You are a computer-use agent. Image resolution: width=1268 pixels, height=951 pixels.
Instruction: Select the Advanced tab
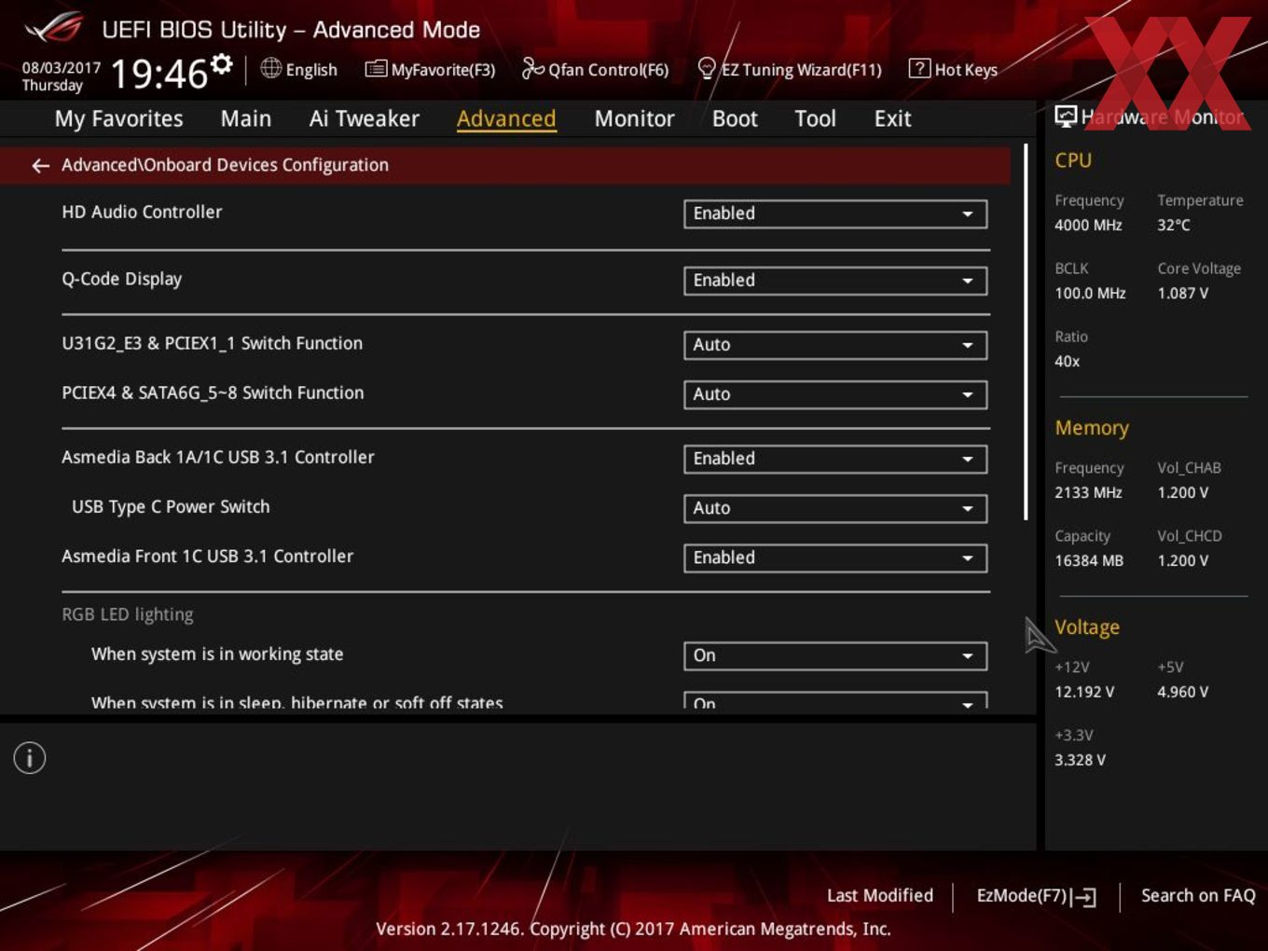(x=506, y=118)
